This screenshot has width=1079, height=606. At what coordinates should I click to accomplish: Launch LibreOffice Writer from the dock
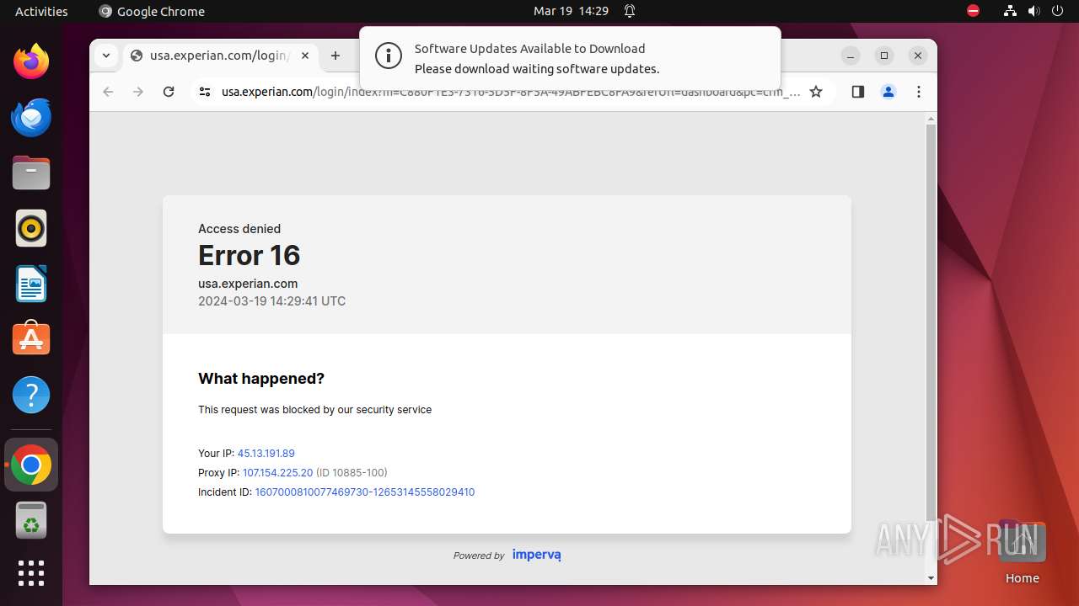pos(31,284)
